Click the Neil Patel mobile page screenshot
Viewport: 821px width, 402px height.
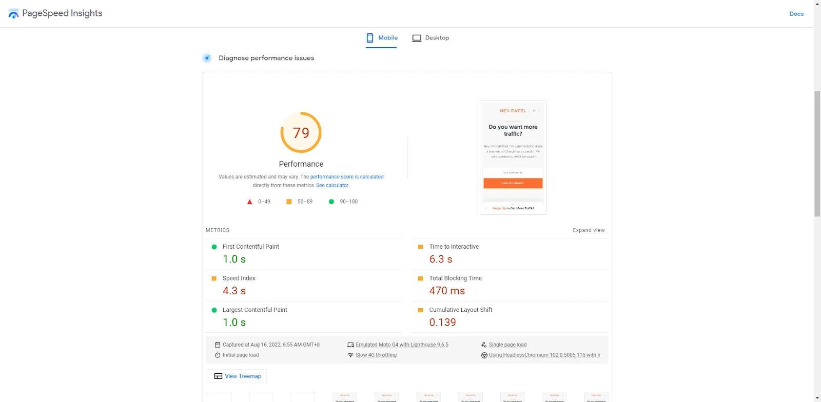click(x=513, y=157)
